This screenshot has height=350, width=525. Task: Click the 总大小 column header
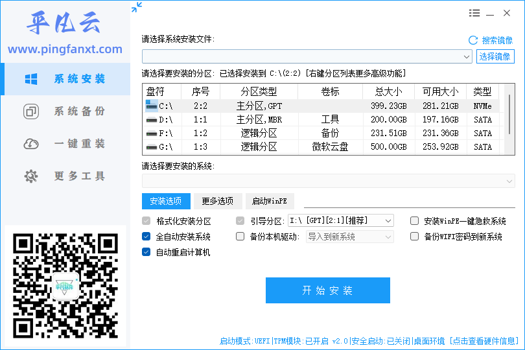coord(389,91)
